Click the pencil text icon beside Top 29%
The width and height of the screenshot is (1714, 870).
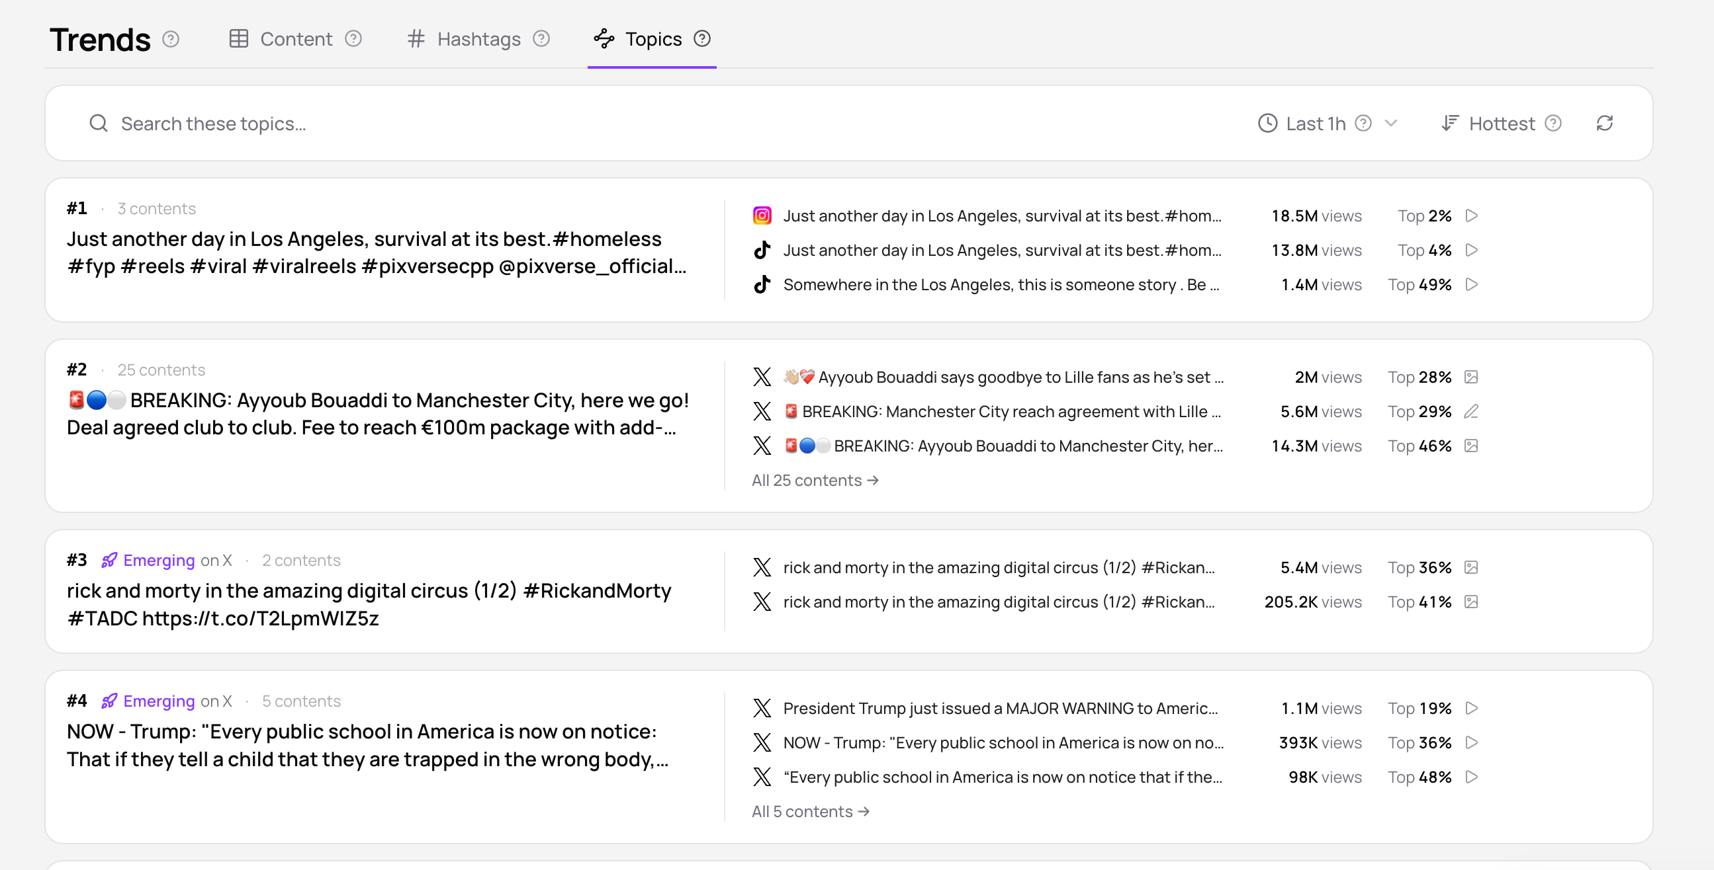tap(1471, 412)
